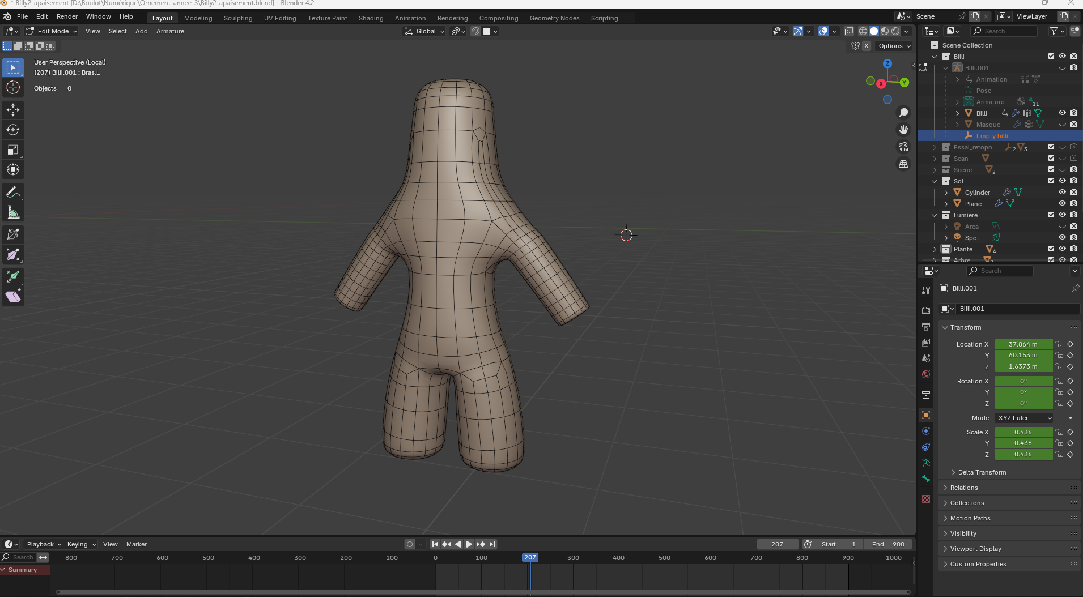Expand the Delta Transform section
1083x598 pixels.
point(982,472)
